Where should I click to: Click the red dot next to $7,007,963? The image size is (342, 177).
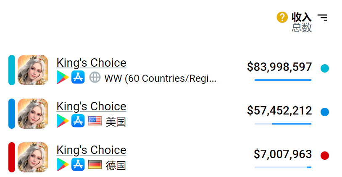pyautogui.click(x=324, y=156)
